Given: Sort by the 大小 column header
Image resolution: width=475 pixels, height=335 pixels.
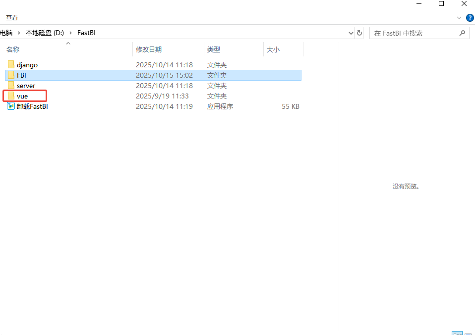Looking at the screenshot, I should pyautogui.click(x=273, y=49).
